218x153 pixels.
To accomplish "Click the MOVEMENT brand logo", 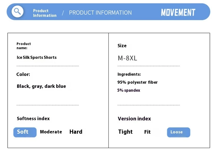I will click(178, 12).
